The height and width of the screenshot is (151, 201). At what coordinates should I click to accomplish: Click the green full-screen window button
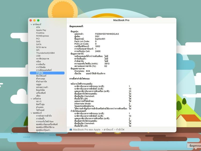point(38,20)
